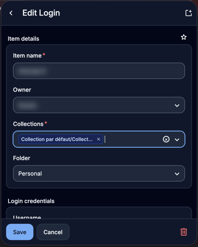Pop out to new window icon
Screen dimensions: 198x247
tap(188, 13)
